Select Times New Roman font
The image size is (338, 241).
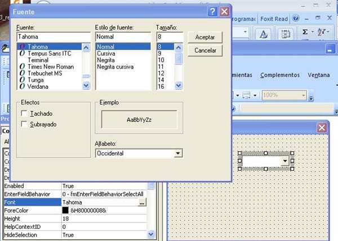point(51,67)
